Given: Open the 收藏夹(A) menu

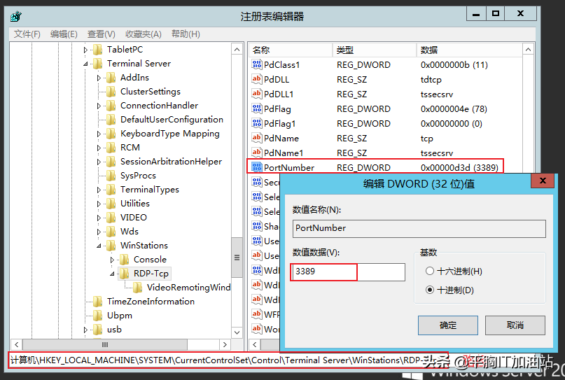Looking at the screenshot, I should pos(144,34).
